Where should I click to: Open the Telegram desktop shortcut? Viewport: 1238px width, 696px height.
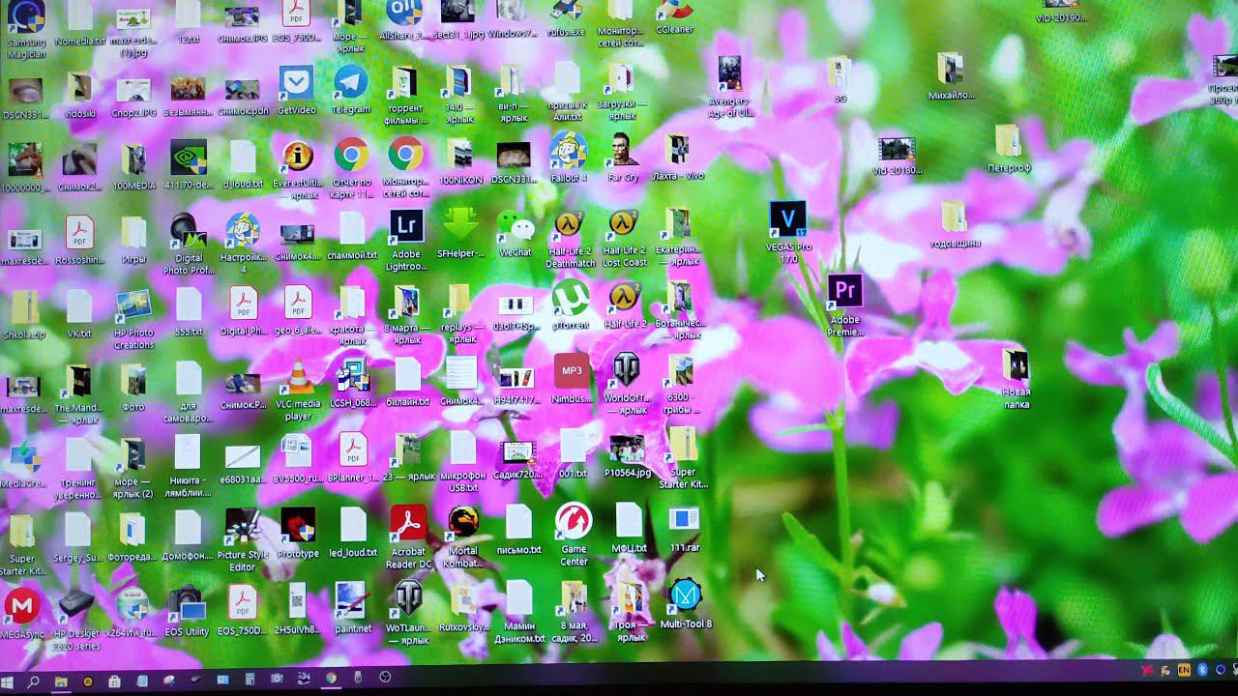click(351, 83)
